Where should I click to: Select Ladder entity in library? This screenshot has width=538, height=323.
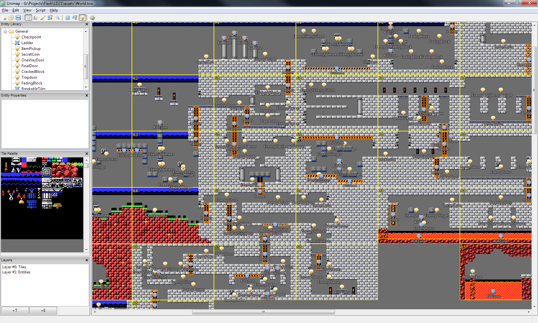click(x=27, y=43)
